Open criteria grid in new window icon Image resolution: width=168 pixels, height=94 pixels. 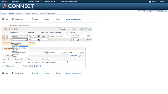tap(69, 29)
